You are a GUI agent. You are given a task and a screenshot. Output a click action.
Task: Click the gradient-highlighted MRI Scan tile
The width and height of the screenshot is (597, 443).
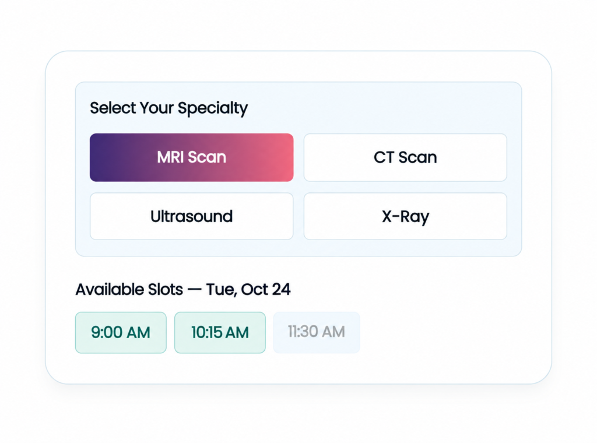pos(191,157)
